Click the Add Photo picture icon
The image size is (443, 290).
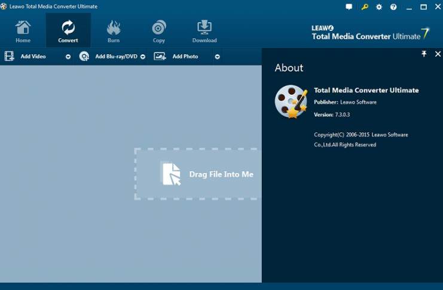tap(160, 57)
